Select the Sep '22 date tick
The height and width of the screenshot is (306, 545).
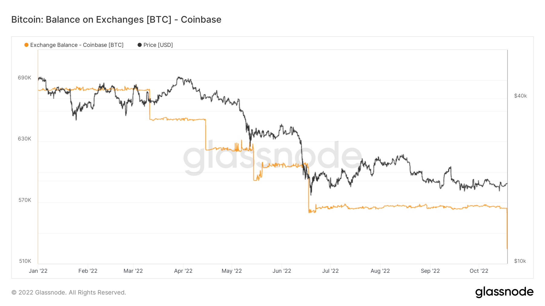click(430, 271)
